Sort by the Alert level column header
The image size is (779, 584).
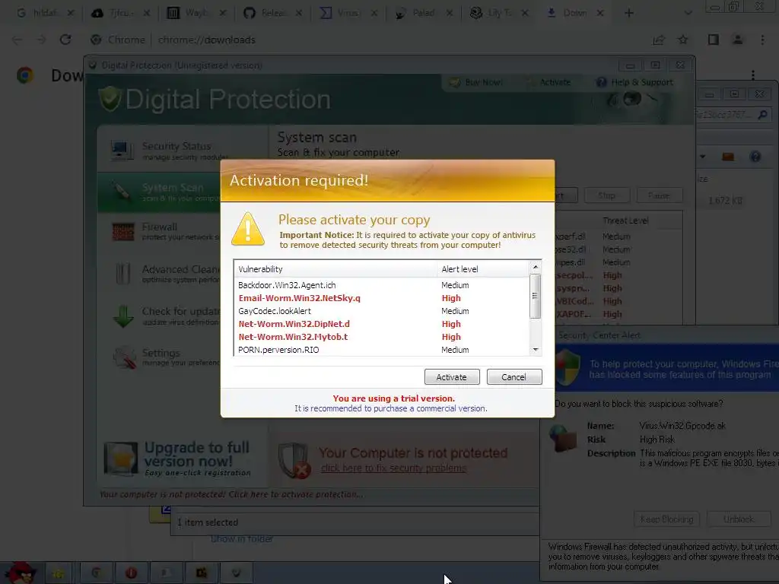tap(483, 269)
